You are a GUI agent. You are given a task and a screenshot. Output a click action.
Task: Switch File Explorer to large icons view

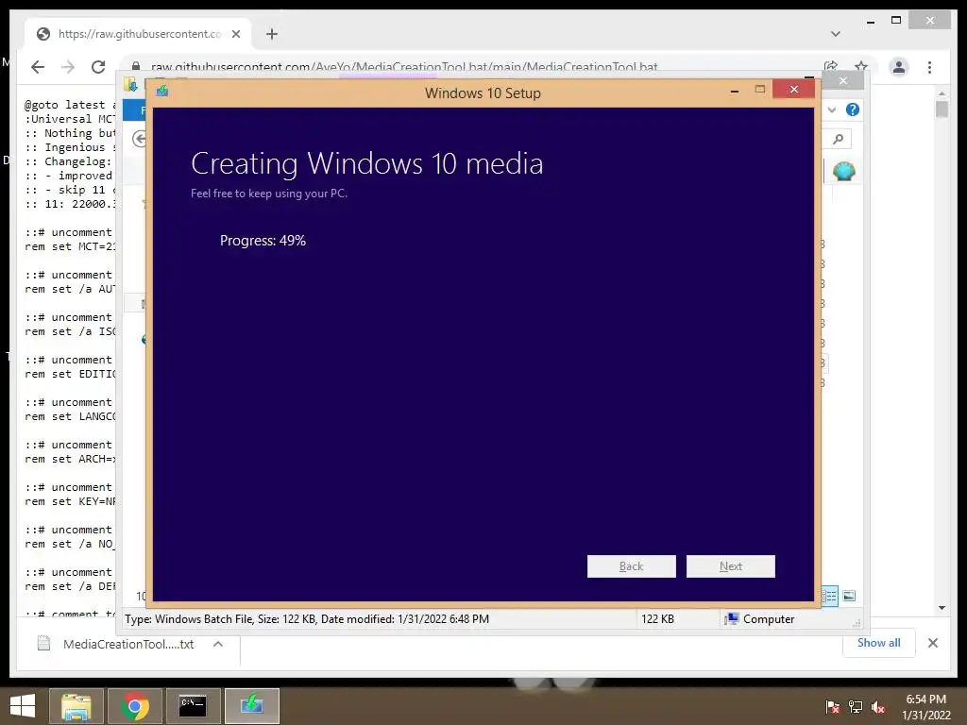(x=849, y=596)
